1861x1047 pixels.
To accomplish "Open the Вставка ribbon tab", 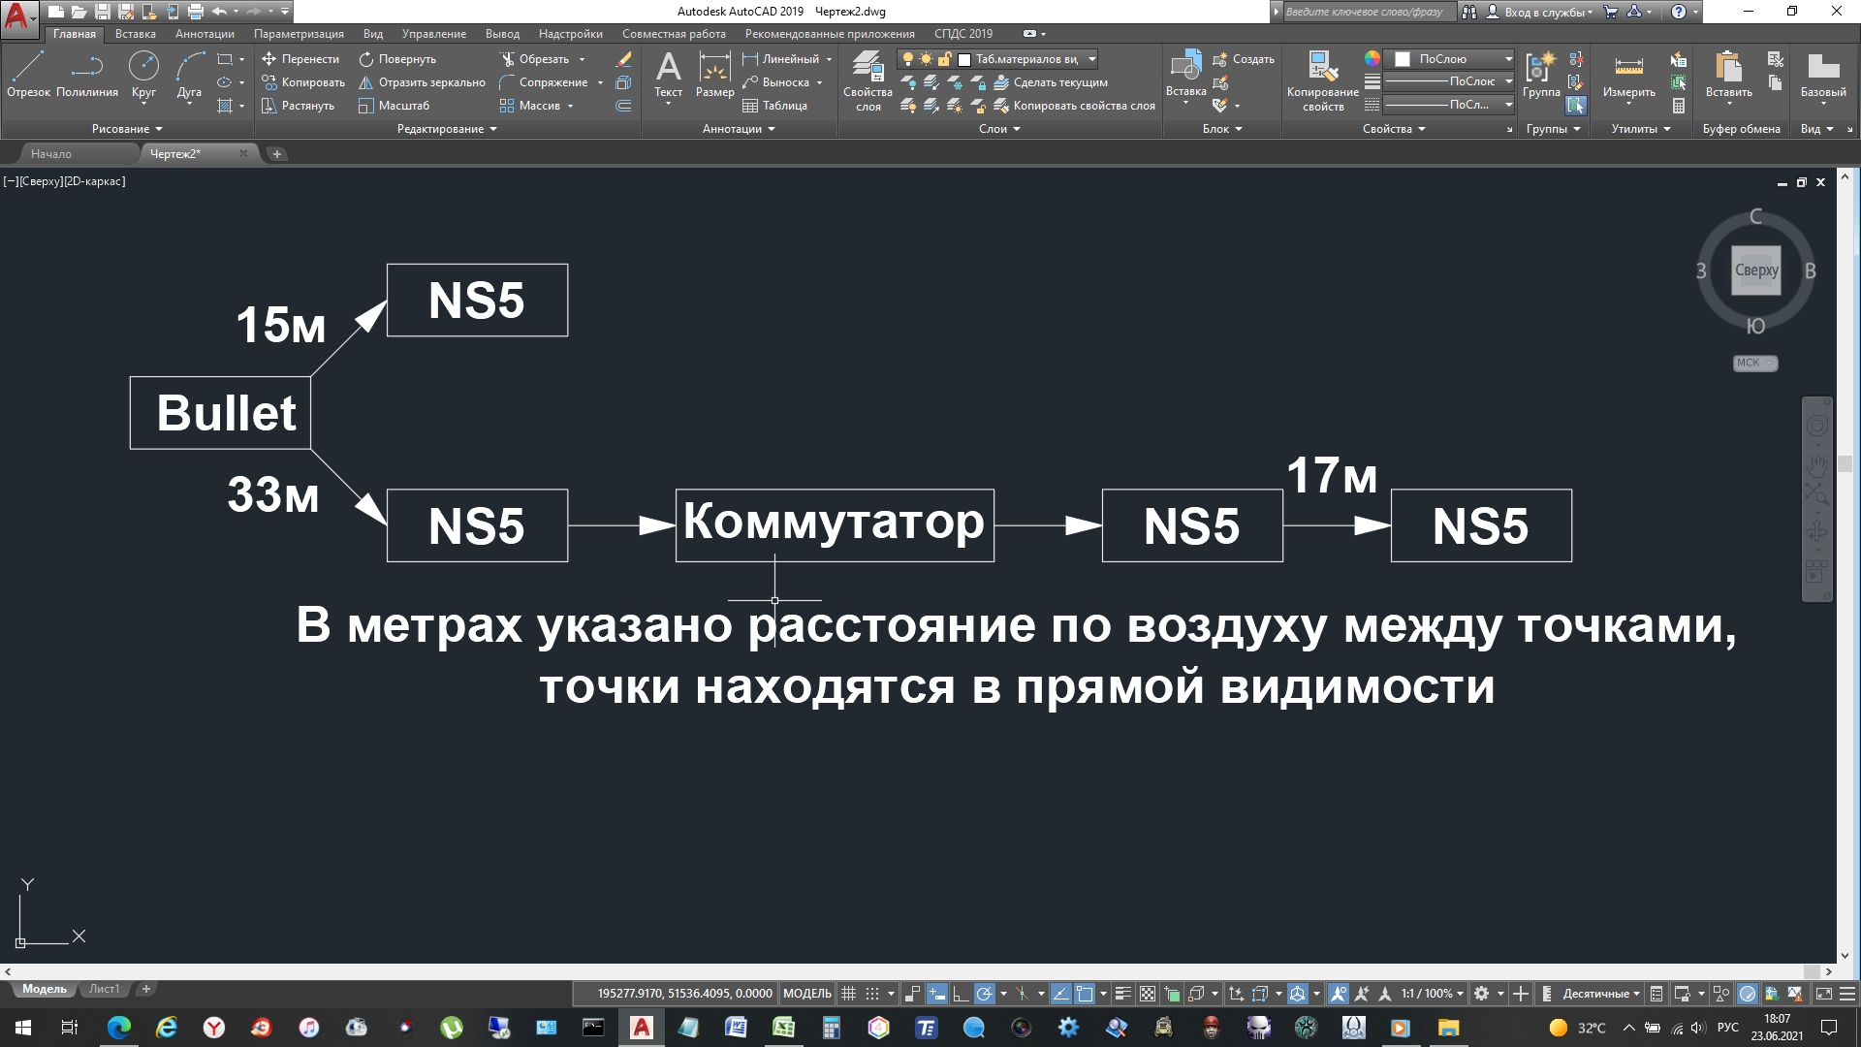I will 135,34.
